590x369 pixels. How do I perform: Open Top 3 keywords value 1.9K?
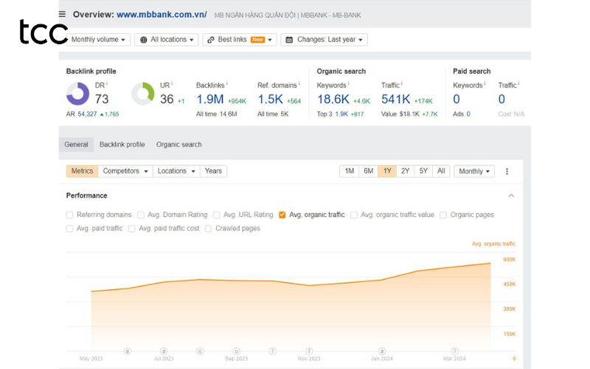341,114
